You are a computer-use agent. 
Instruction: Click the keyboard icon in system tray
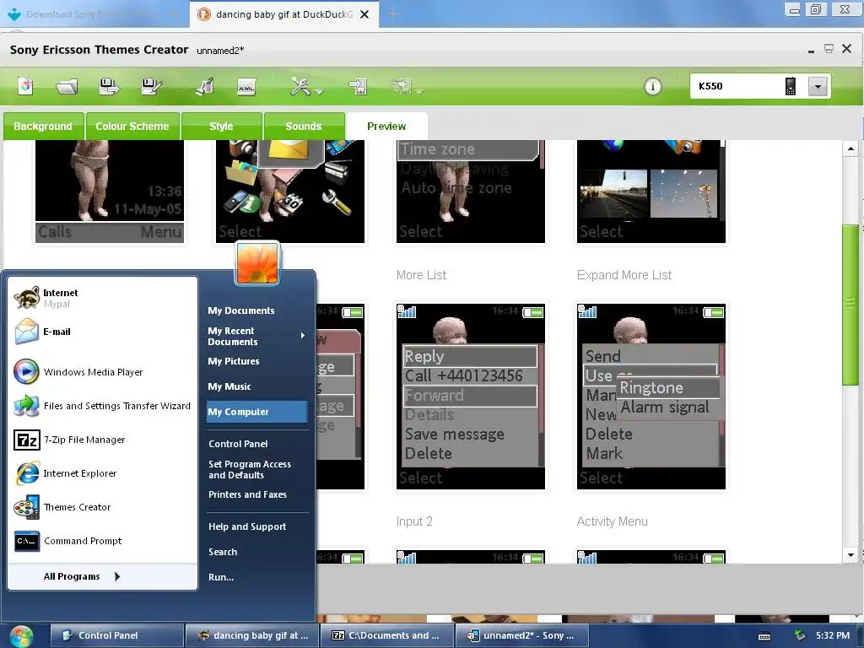[x=764, y=636]
